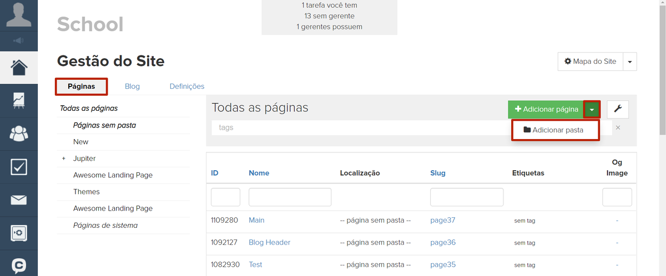This screenshot has width=666, height=276.
Task: Click the Adicionar página button
Action: [x=546, y=110]
